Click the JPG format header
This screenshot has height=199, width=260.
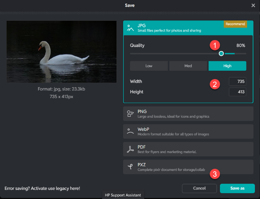tap(175, 28)
